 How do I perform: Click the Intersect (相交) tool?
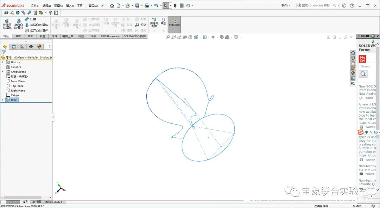point(141,25)
